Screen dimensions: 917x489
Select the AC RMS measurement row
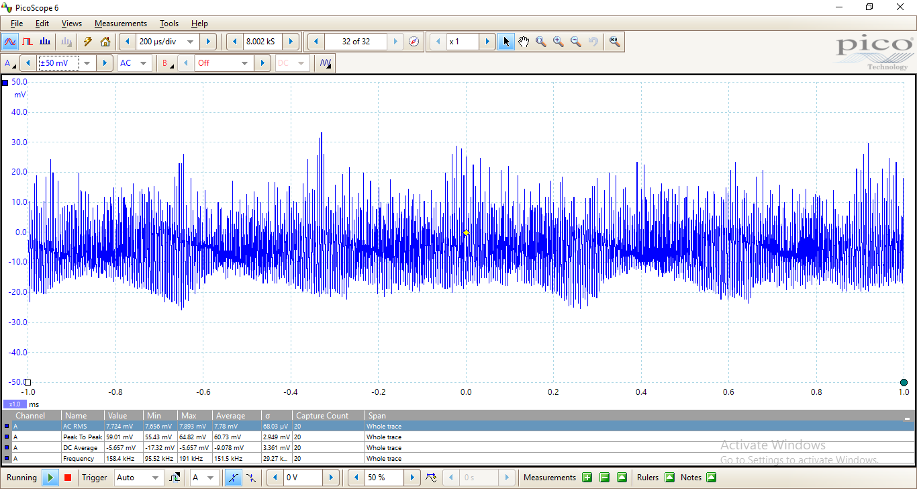click(458, 426)
